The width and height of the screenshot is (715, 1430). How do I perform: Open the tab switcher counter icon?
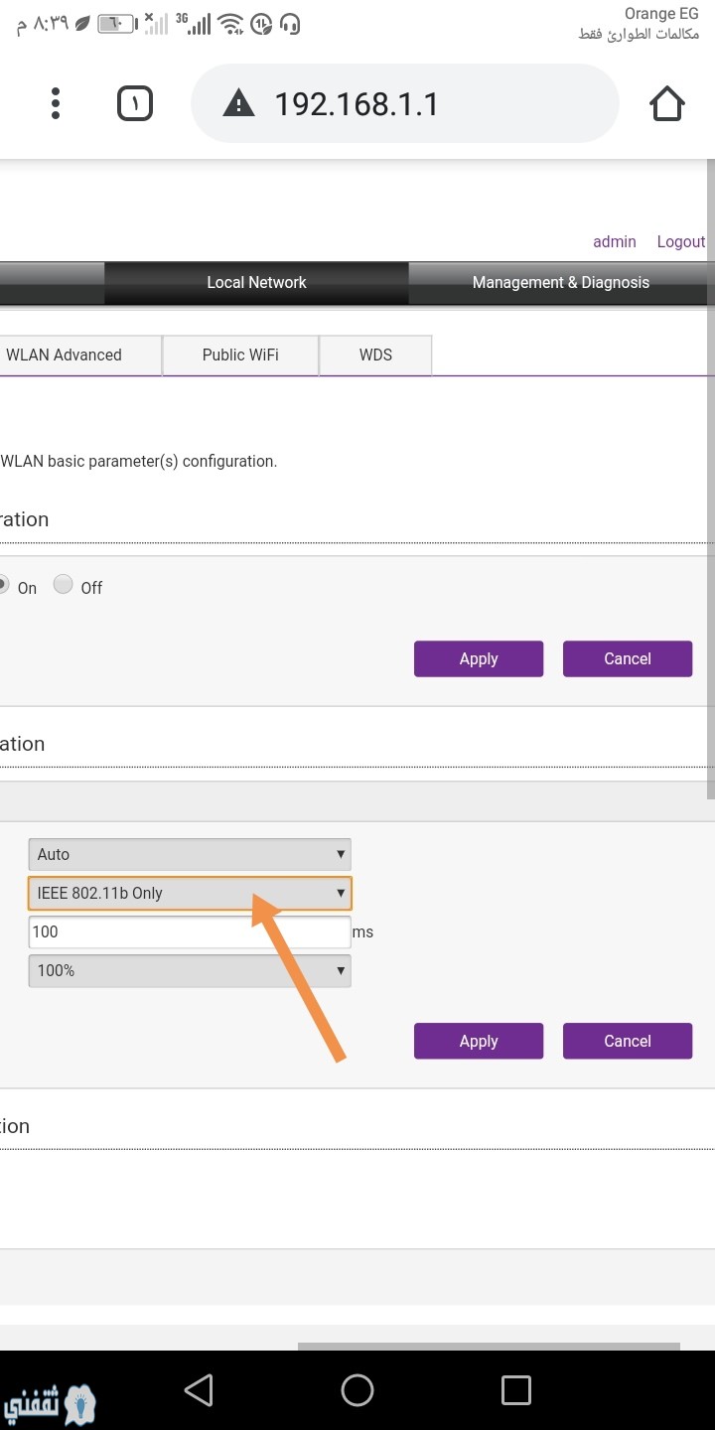pos(135,103)
